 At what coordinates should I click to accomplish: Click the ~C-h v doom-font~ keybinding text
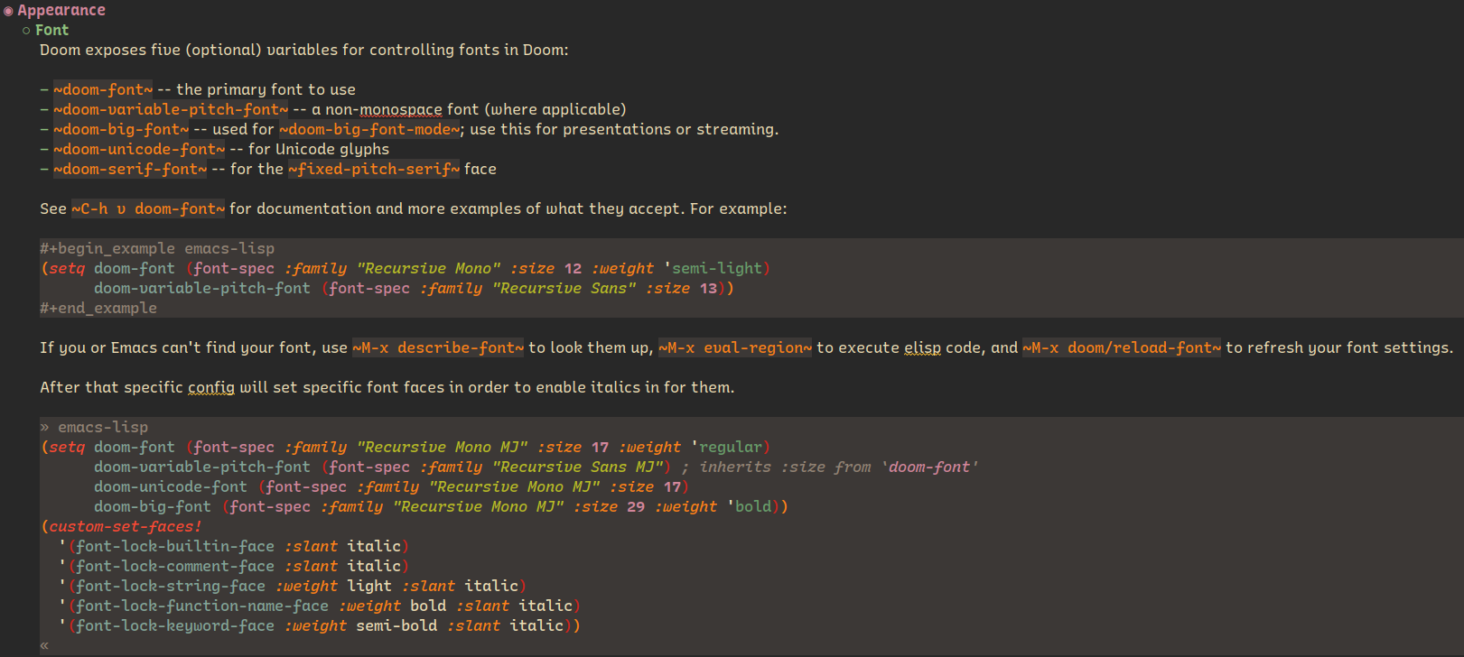[x=148, y=208]
